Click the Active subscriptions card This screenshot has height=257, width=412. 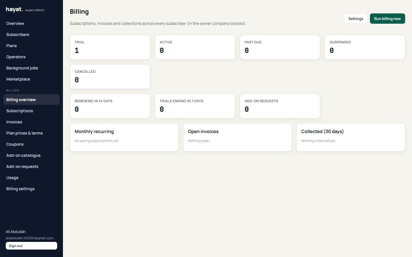tap(195, 47)
